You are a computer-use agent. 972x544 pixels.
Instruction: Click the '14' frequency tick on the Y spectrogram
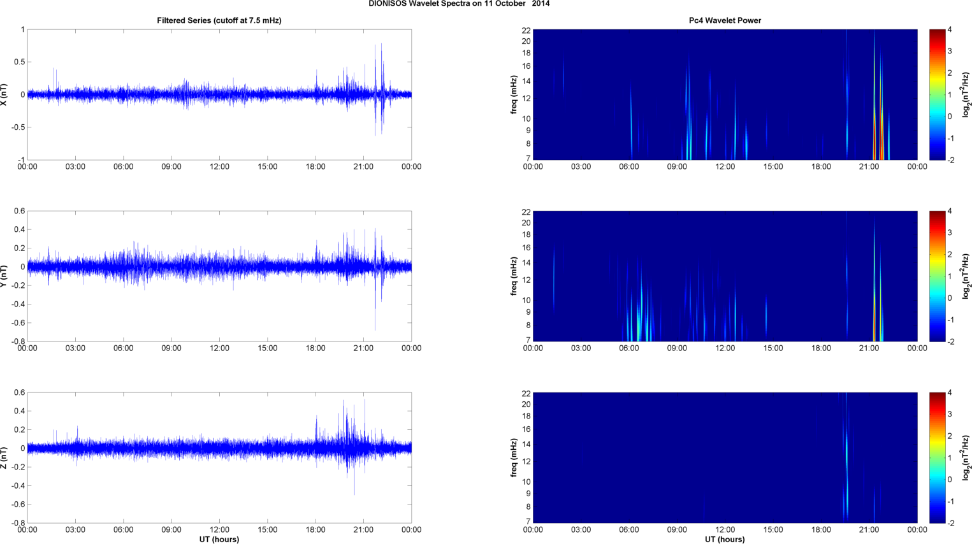[x=526, y=262]
